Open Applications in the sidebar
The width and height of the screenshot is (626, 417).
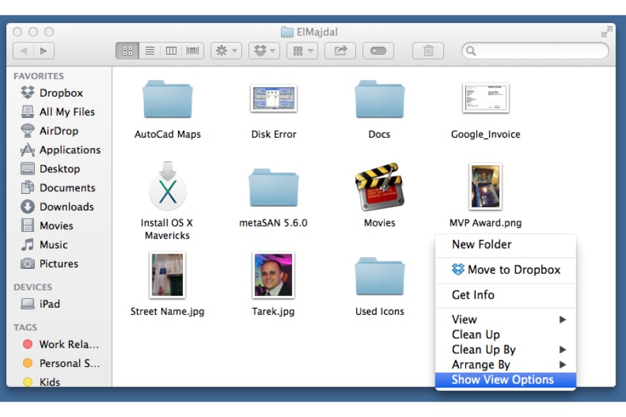click(x=61, y=150)
